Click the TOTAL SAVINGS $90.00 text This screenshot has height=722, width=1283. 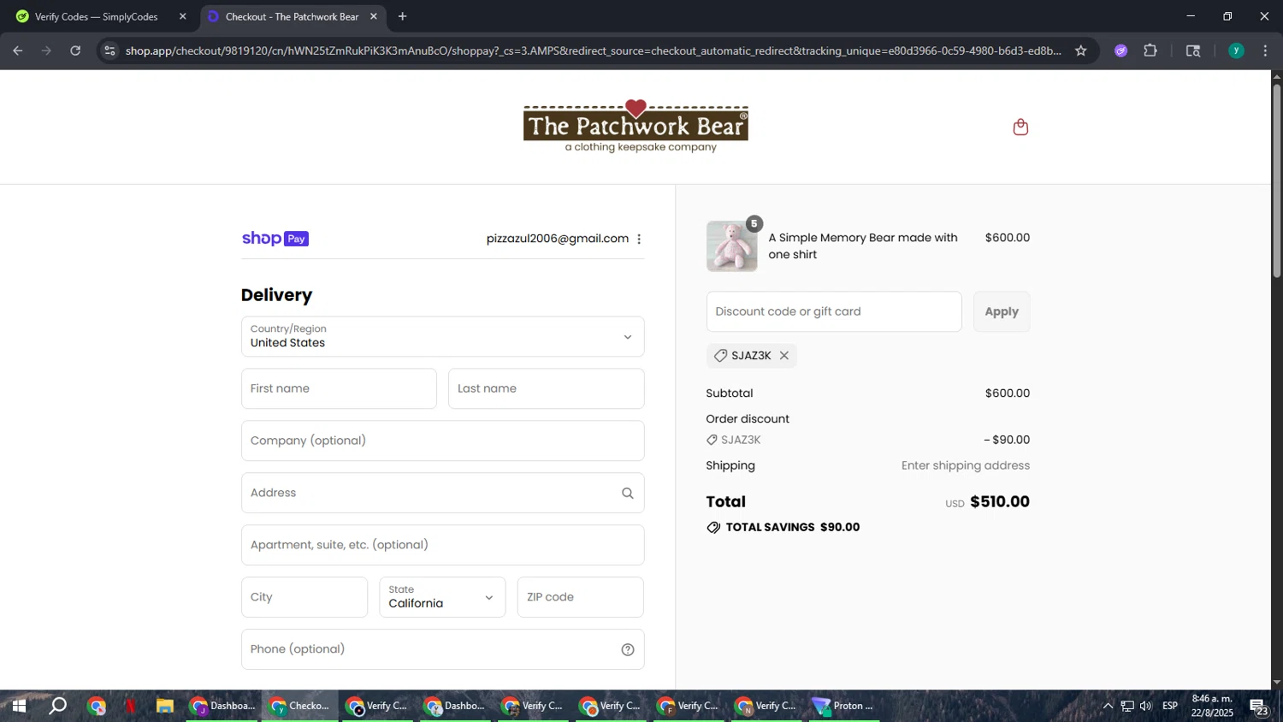[792, 527]
